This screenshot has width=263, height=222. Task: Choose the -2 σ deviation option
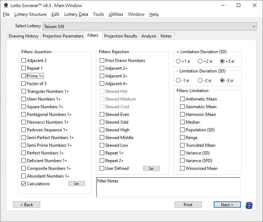click(x=200, y=81)
